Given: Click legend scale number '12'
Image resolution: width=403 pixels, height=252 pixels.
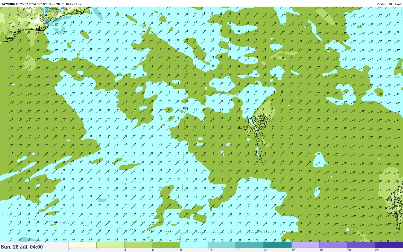Looking at the screenshot, I should [237, 250].
